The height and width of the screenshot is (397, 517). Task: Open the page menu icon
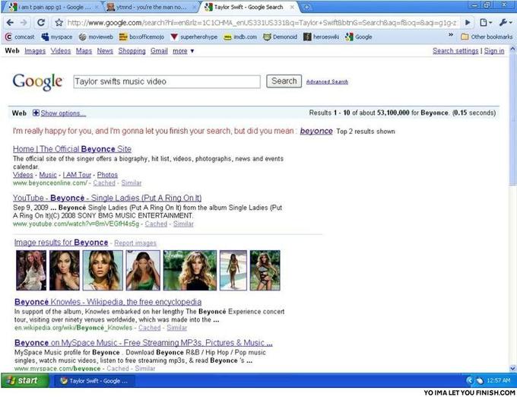pyautogui.click(x=486, y=23)
